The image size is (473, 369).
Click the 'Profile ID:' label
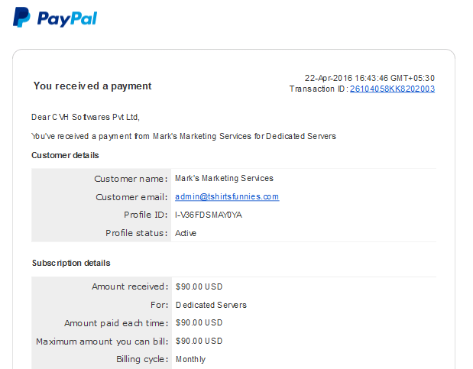(145, 215)
